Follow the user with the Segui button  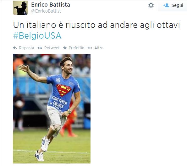[173, 5]
